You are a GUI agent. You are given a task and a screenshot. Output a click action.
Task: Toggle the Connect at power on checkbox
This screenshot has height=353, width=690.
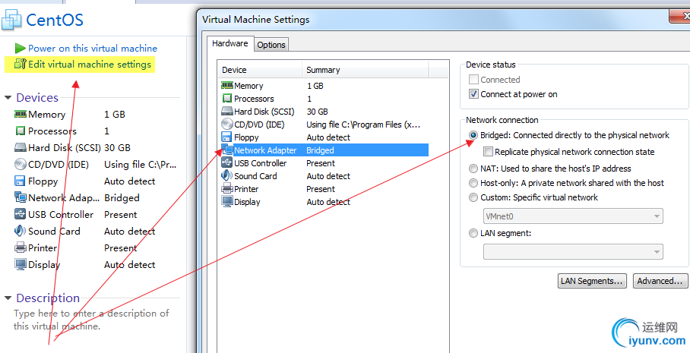(473, 93)
